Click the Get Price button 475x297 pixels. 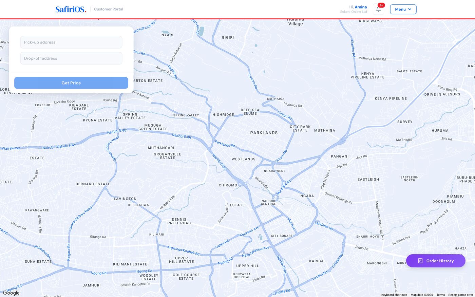71,83
